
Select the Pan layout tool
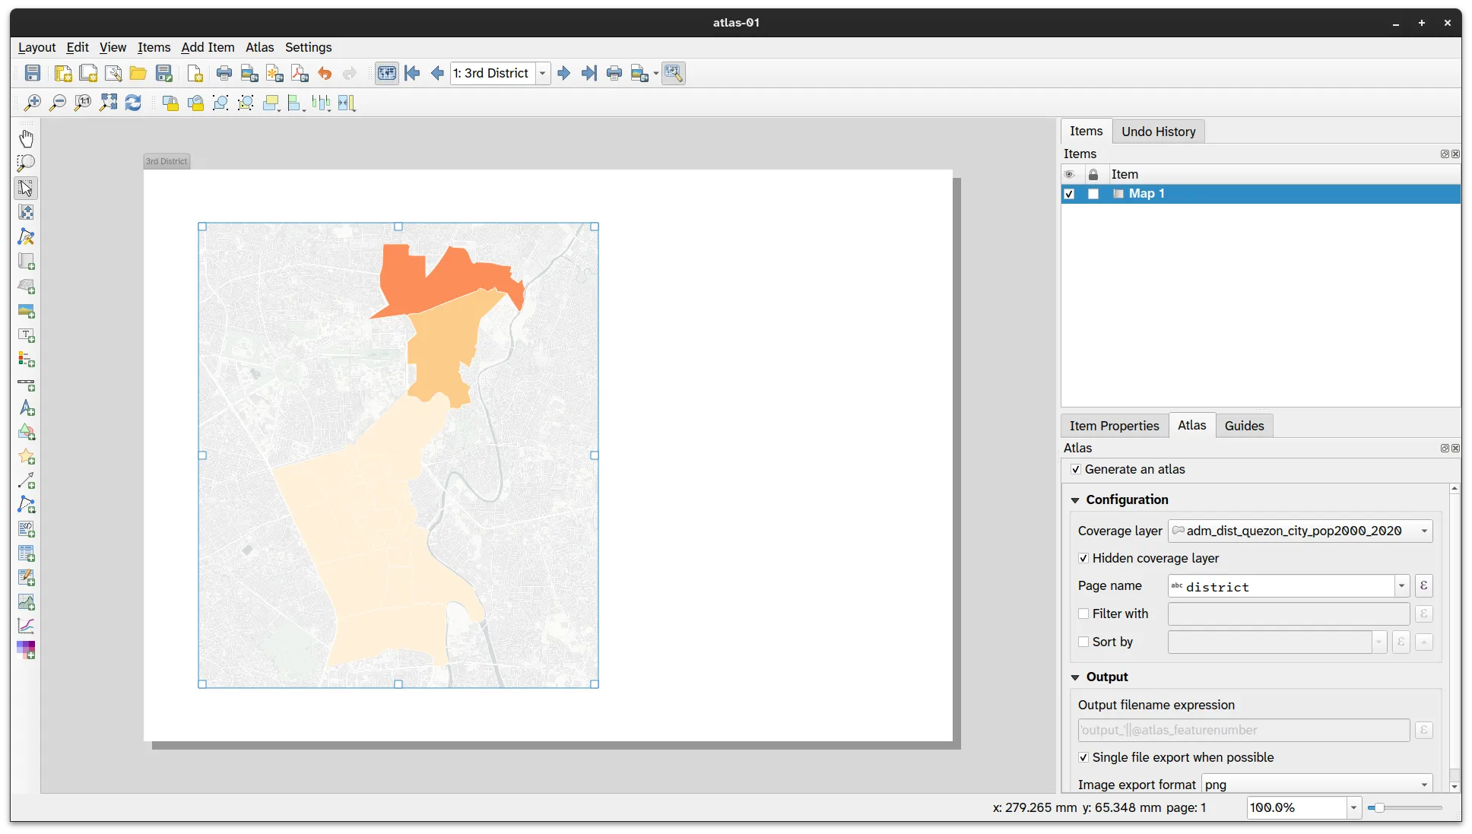point(27,138)
